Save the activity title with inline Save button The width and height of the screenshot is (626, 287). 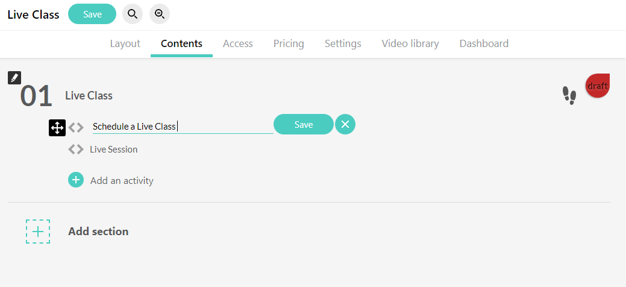coord(304,124)
